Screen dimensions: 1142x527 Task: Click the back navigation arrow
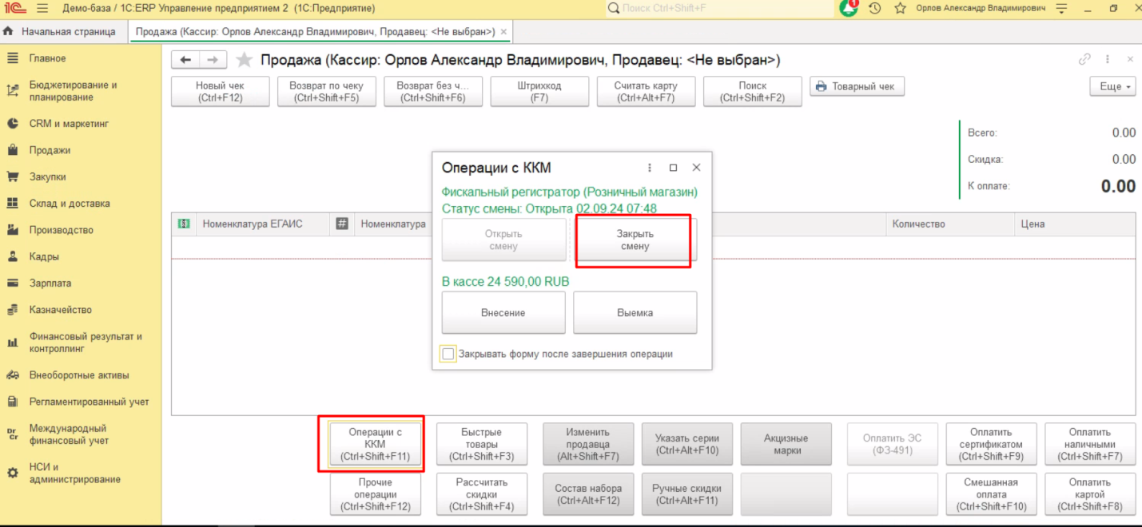tap(185, 61)
